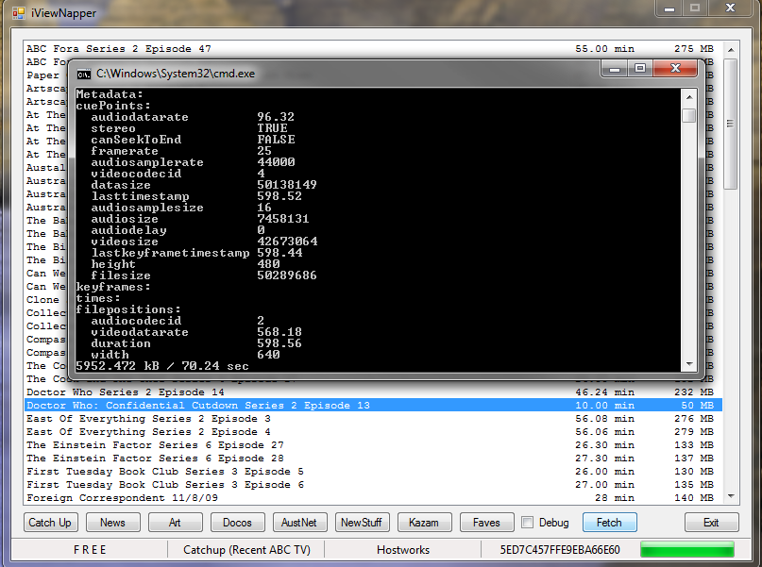
Task: Select Doctor Who Series 2 Episode 14
Action: (373, 392)
